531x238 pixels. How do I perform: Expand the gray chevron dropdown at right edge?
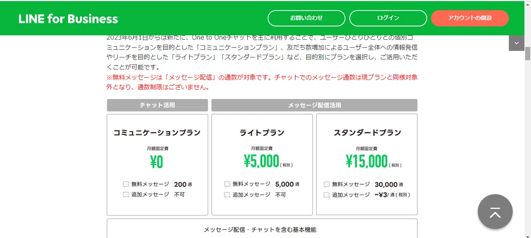click(516, 43)
